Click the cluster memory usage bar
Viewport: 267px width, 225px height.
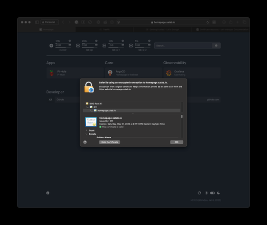pyautogui.click(x=63, y=47)
